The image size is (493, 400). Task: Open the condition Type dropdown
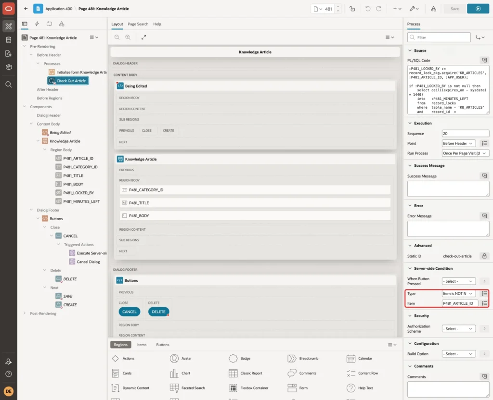458,294
